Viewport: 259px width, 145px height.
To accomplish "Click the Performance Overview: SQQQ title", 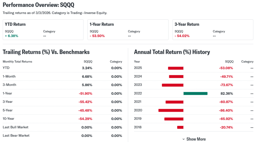I will click(x=38, y=5).
